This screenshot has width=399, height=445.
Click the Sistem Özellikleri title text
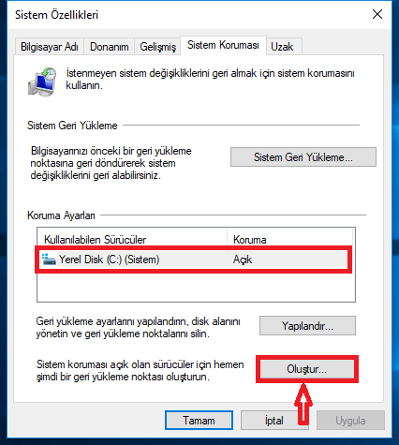click(56, 15)
